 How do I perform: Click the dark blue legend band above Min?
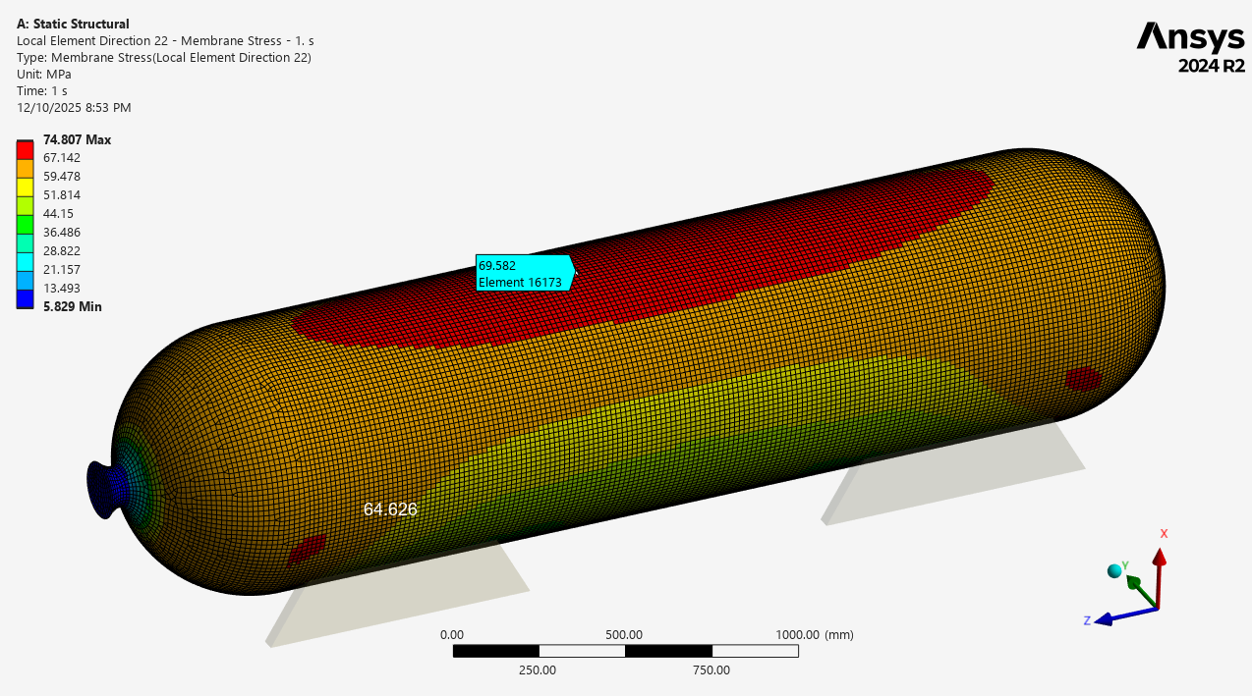click(26, 298)
